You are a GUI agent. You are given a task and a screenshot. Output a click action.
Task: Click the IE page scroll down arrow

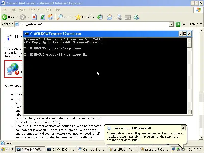click(x=201, y=137)
